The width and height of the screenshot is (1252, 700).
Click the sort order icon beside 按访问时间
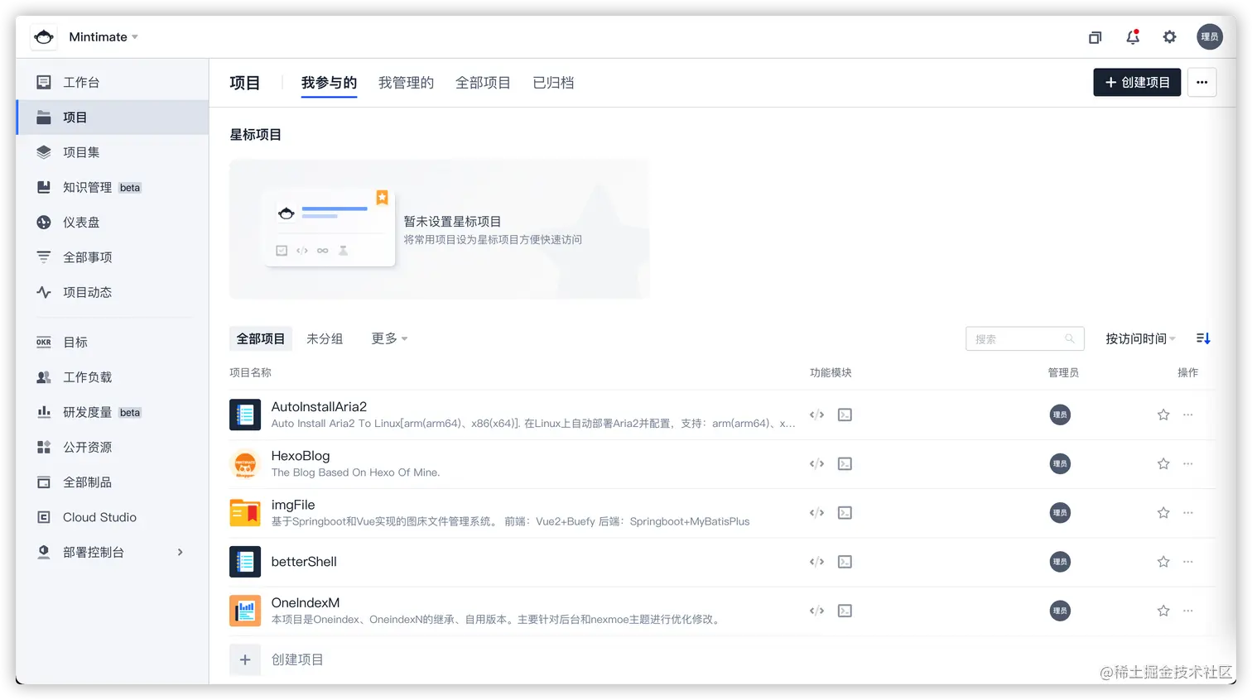[1202, 338]
